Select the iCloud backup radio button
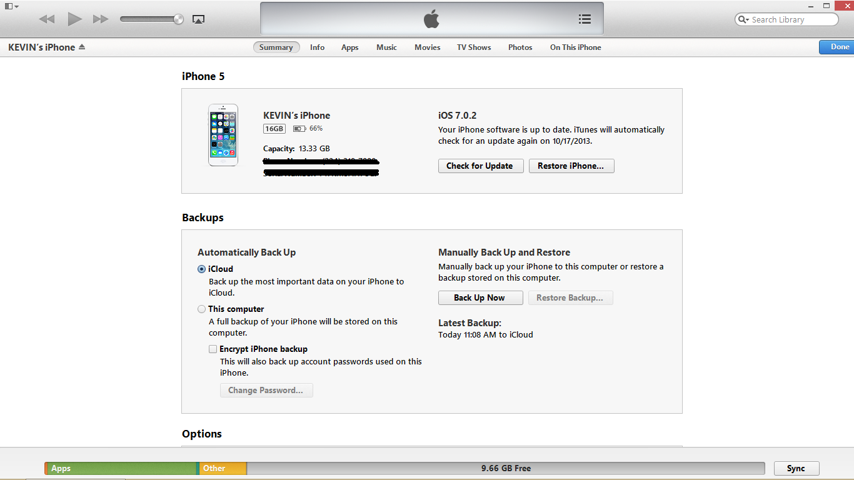854x480 pixels. coord(201,269)
